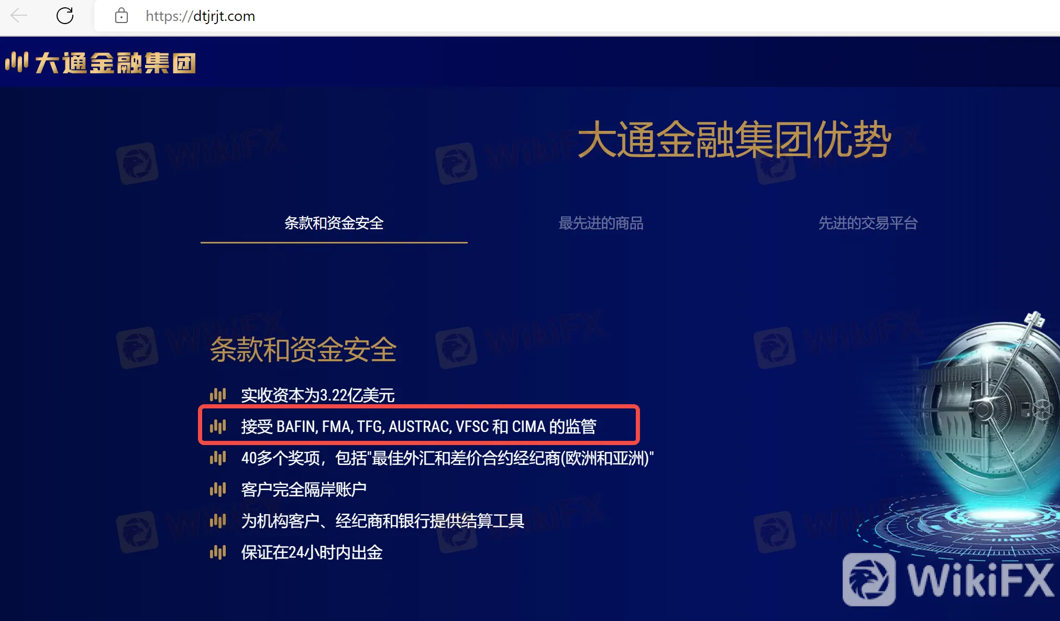Click the WikiFX eagle logo at bottom right
Image resolution: width=1060 pixels, height=621 pixels.
coord(869,579)
